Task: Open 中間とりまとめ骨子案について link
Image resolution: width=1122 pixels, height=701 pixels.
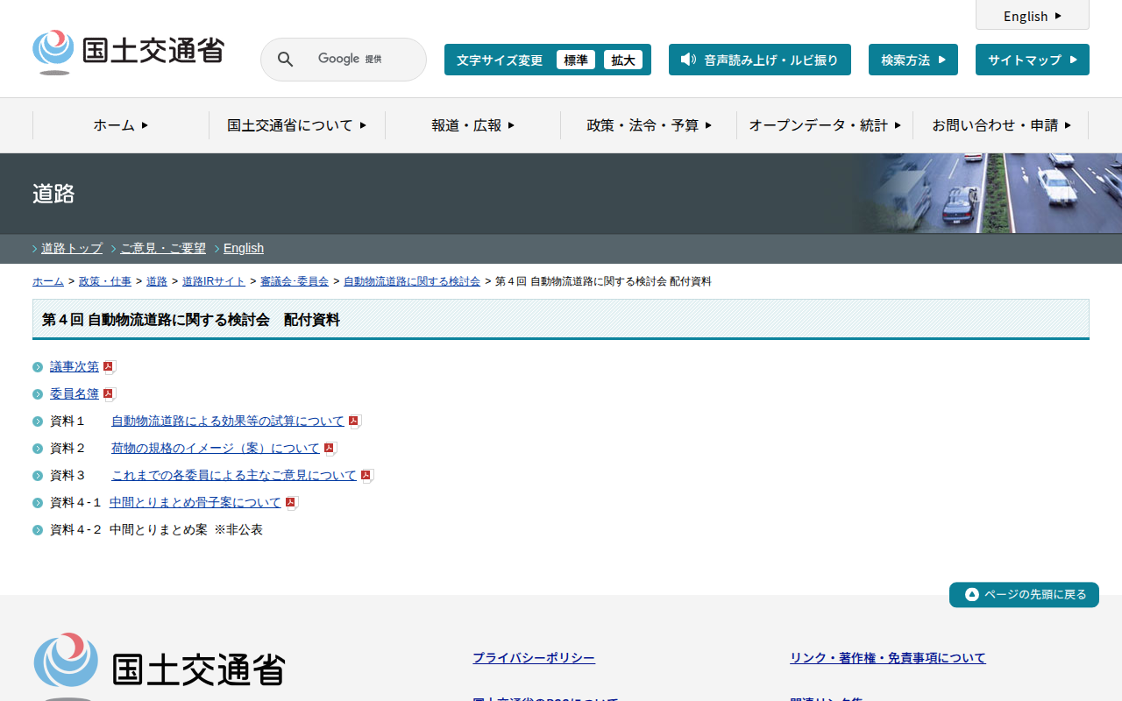Action: click(195, 503)
